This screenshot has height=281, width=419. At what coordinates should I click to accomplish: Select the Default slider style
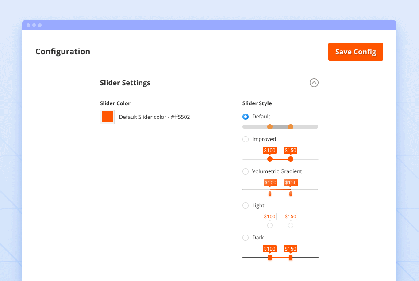pyautogui.click(x=245, y=116)
